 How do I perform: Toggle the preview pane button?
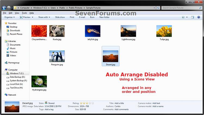[193, 17]
